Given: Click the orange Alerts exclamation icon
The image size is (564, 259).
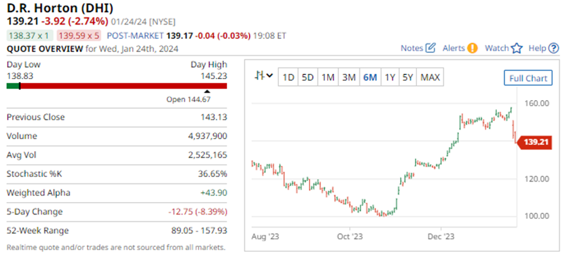Looking at the screenshot, I should (473, 48).
